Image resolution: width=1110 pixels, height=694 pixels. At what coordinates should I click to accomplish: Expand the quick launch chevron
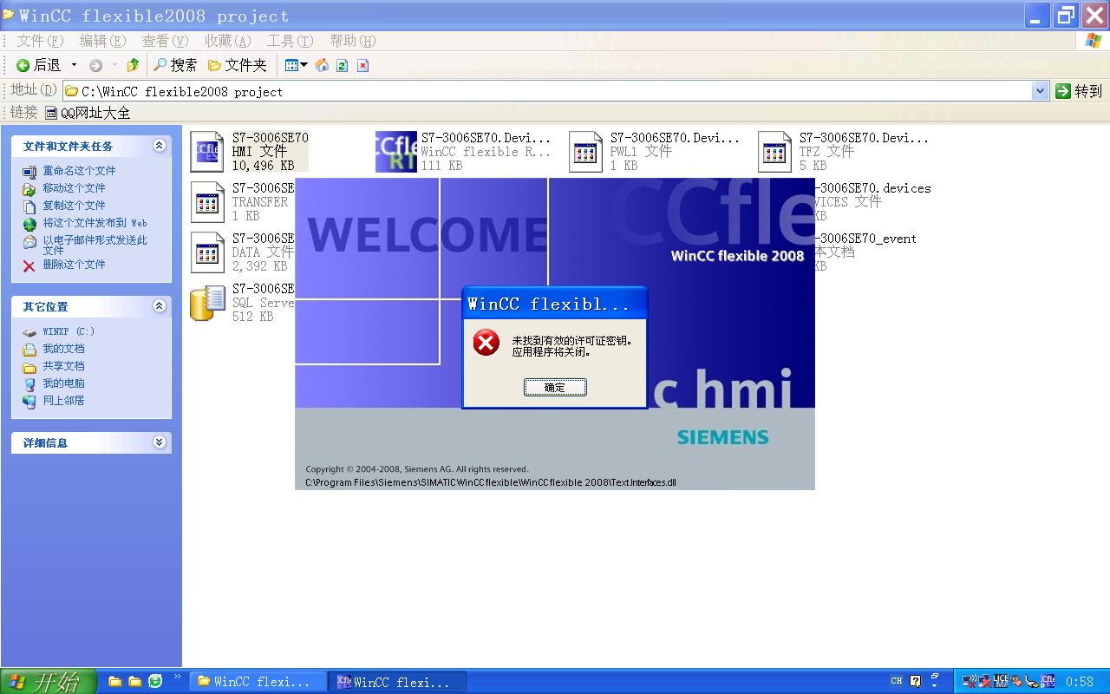click(178, 678)
